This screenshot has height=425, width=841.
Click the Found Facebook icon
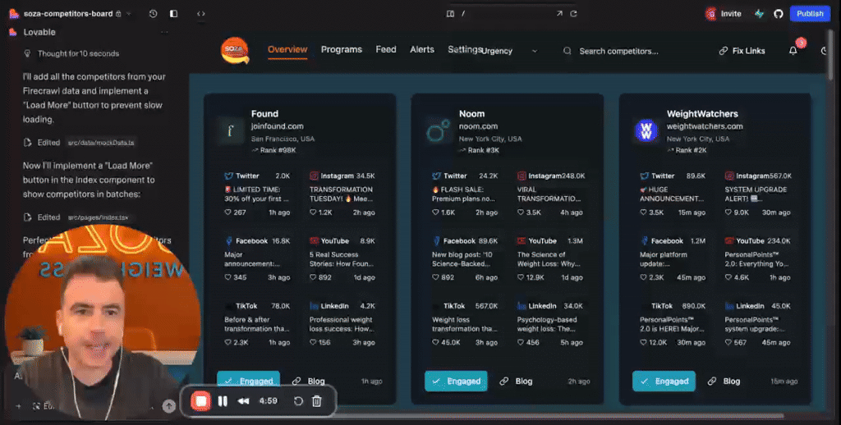pos(228,240)
